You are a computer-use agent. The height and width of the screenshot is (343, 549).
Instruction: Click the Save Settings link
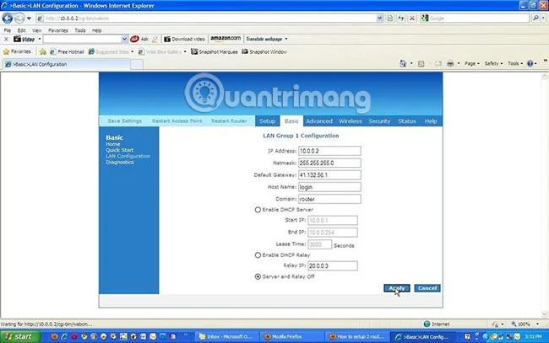(125, 121)
